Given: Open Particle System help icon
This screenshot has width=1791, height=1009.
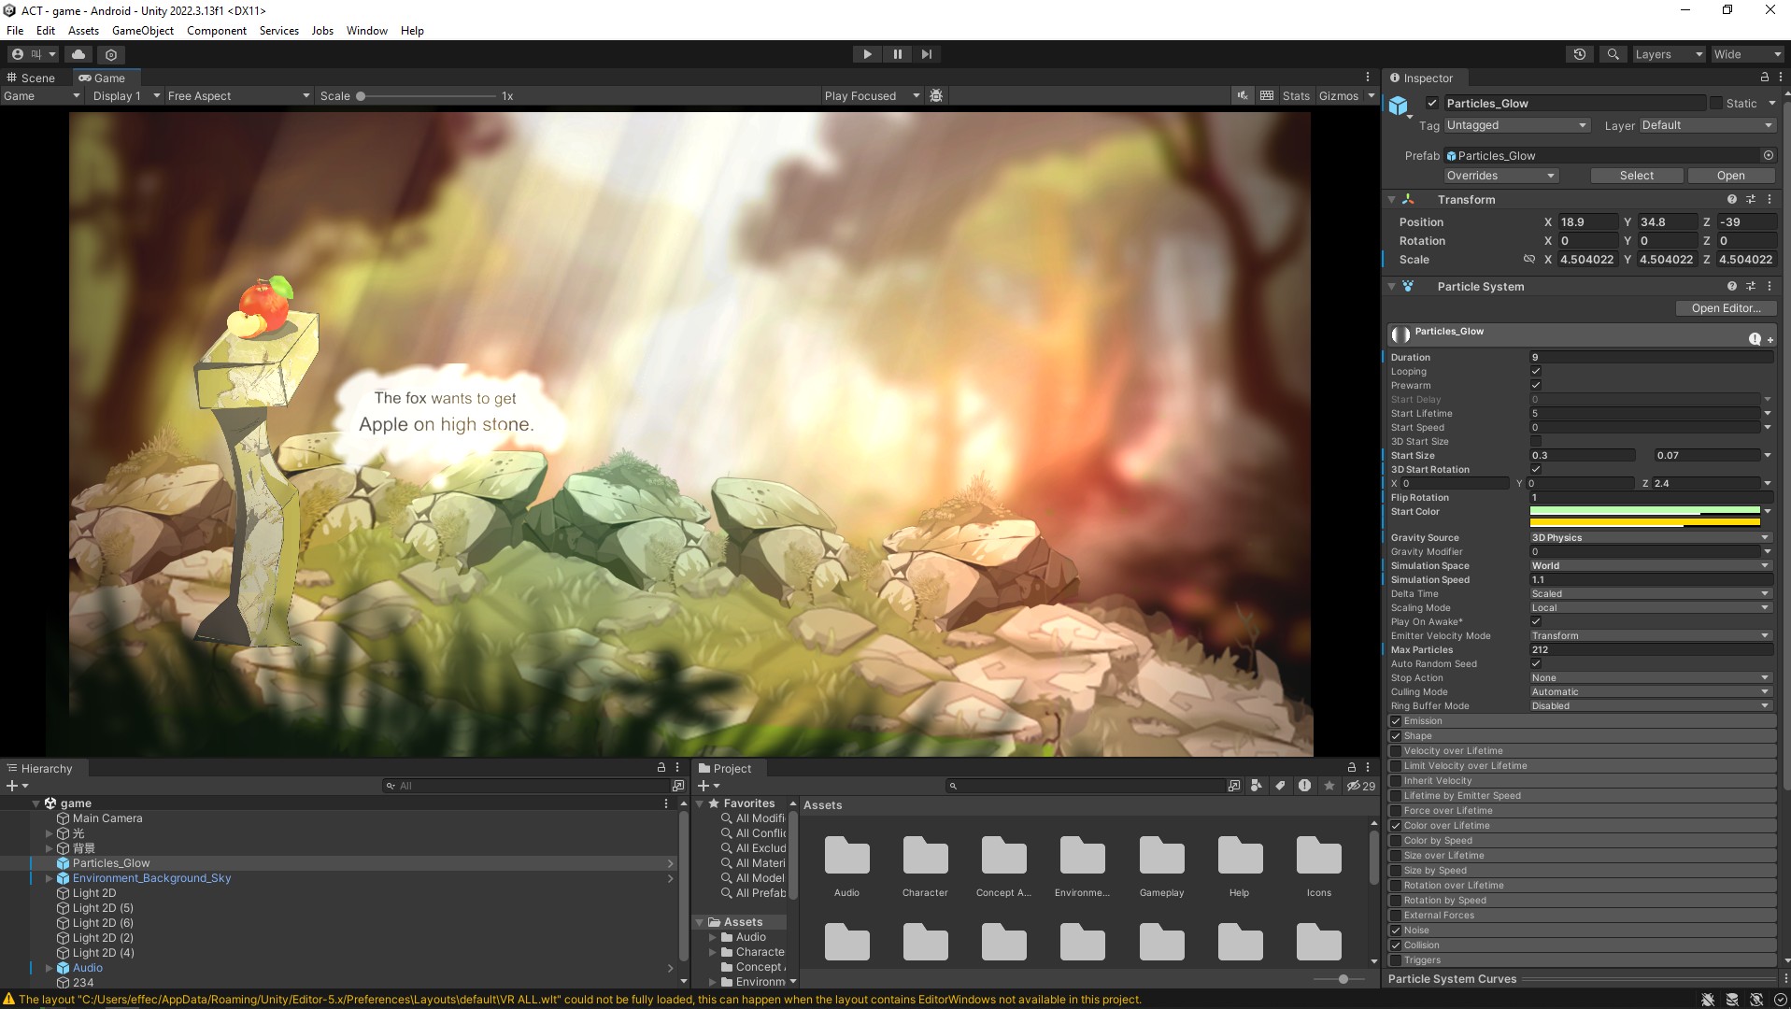Looking at the screenshot, I should tap(1731, 286).
